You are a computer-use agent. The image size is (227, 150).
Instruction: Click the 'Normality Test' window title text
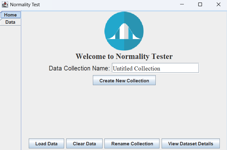click(x=25, y=5)
